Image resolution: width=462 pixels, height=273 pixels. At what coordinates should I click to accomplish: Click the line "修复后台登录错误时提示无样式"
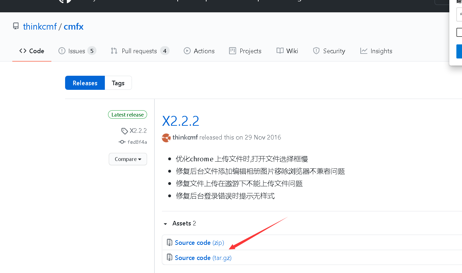tap(225, 196)
